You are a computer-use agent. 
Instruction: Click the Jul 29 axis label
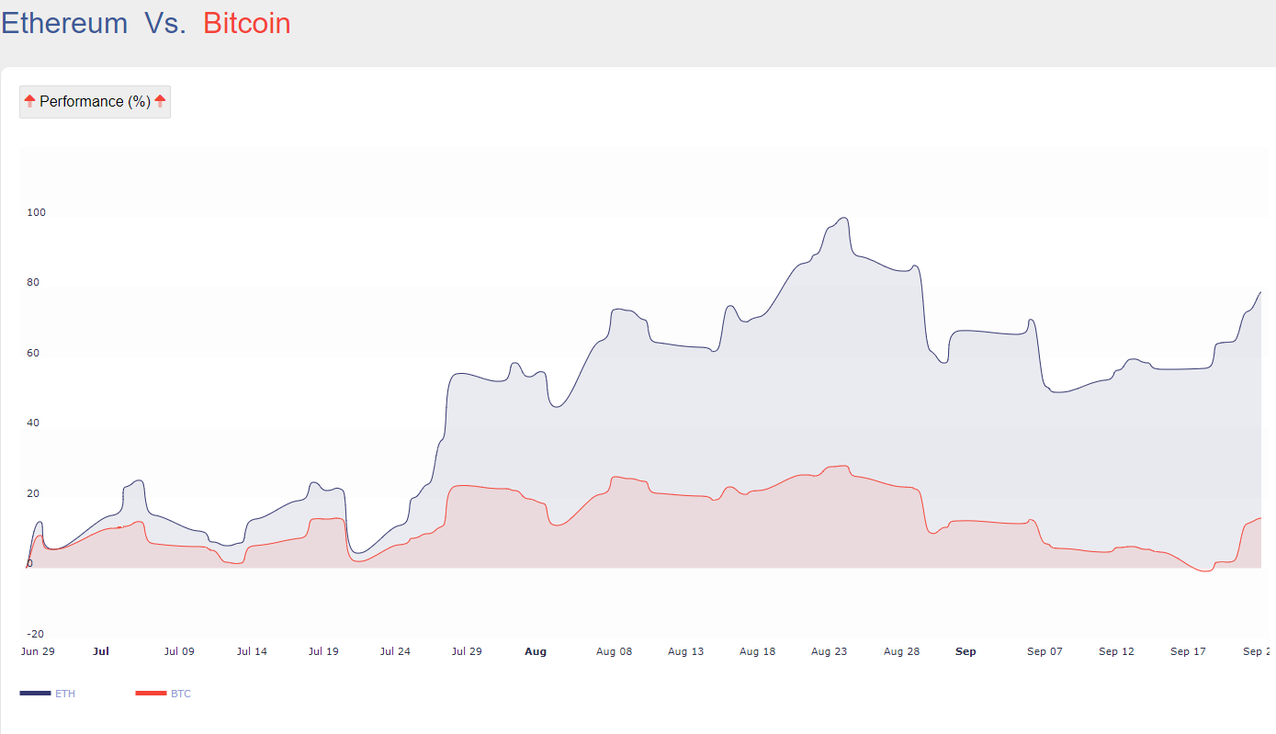[467, 651]
